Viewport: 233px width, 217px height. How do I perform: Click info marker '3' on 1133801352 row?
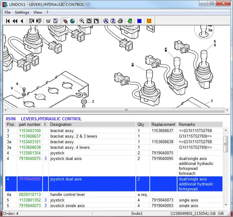pyautogui.click(x=45, y=200)
